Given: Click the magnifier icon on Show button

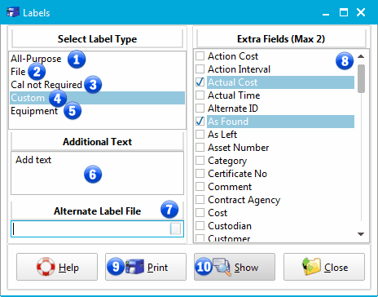Looking at the screenshot, I should pyautogui.click(x=222, y=267).
